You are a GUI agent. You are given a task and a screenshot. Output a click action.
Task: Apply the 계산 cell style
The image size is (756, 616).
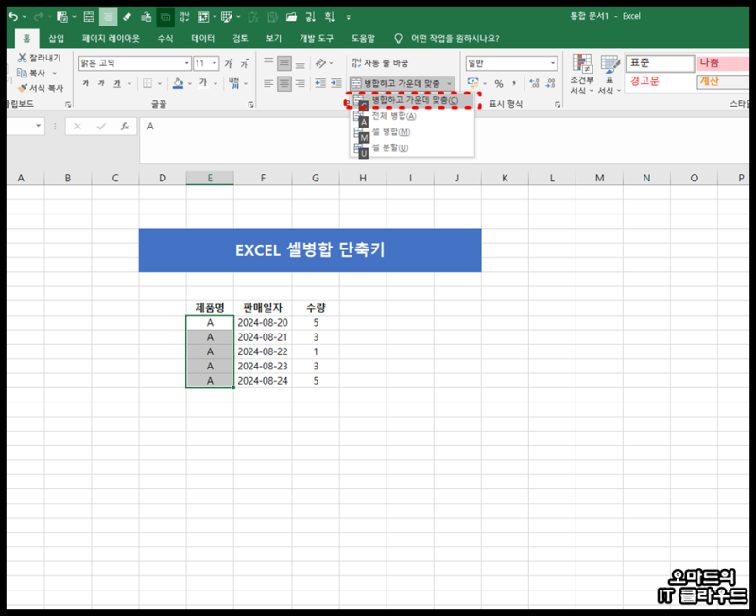723,81
